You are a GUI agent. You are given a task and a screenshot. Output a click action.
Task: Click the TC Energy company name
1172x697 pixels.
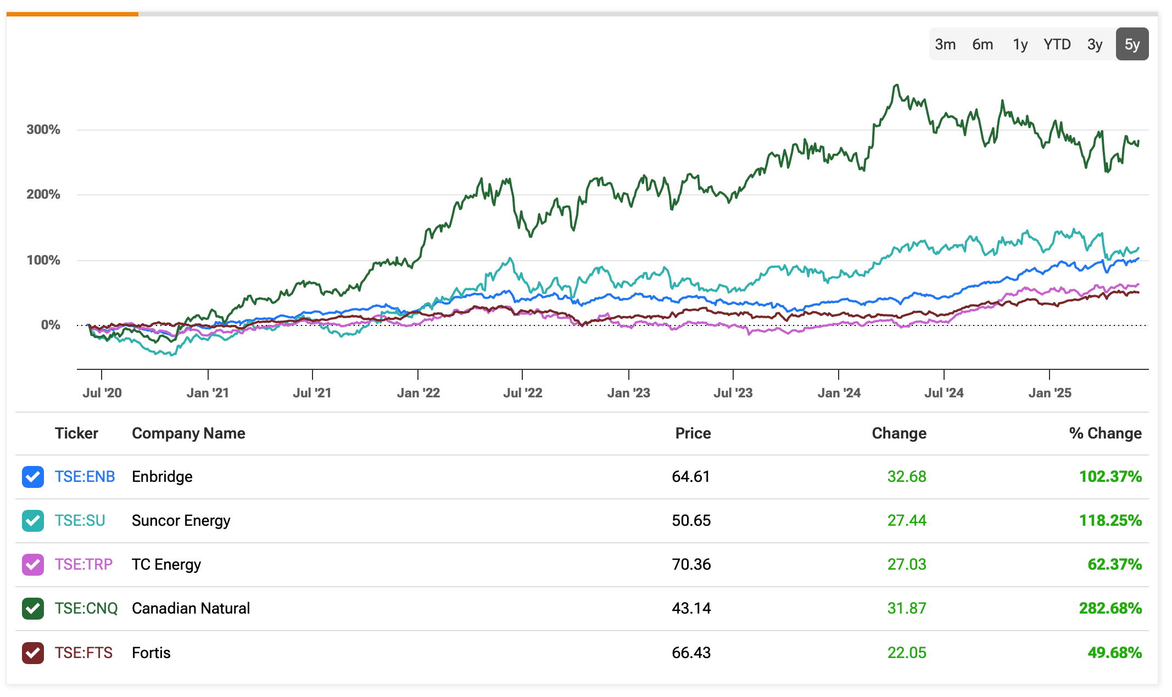(166, 564)
